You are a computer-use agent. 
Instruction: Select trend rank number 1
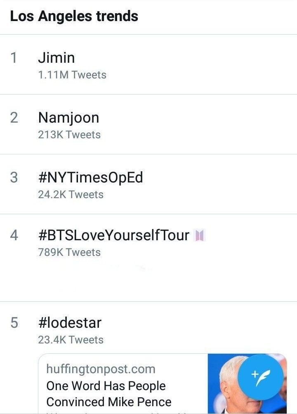tap(14, 58)
